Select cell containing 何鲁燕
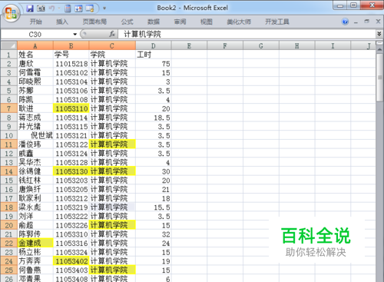 [x=35, y=270]
